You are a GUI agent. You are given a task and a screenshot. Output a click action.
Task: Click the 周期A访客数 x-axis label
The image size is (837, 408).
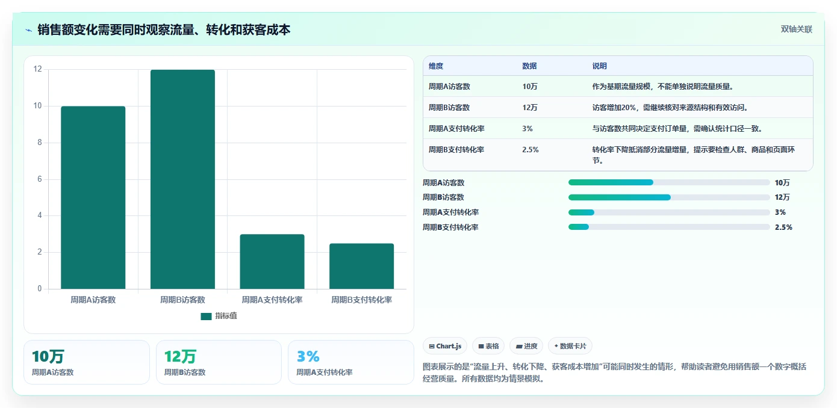click(x=93, y=300)
